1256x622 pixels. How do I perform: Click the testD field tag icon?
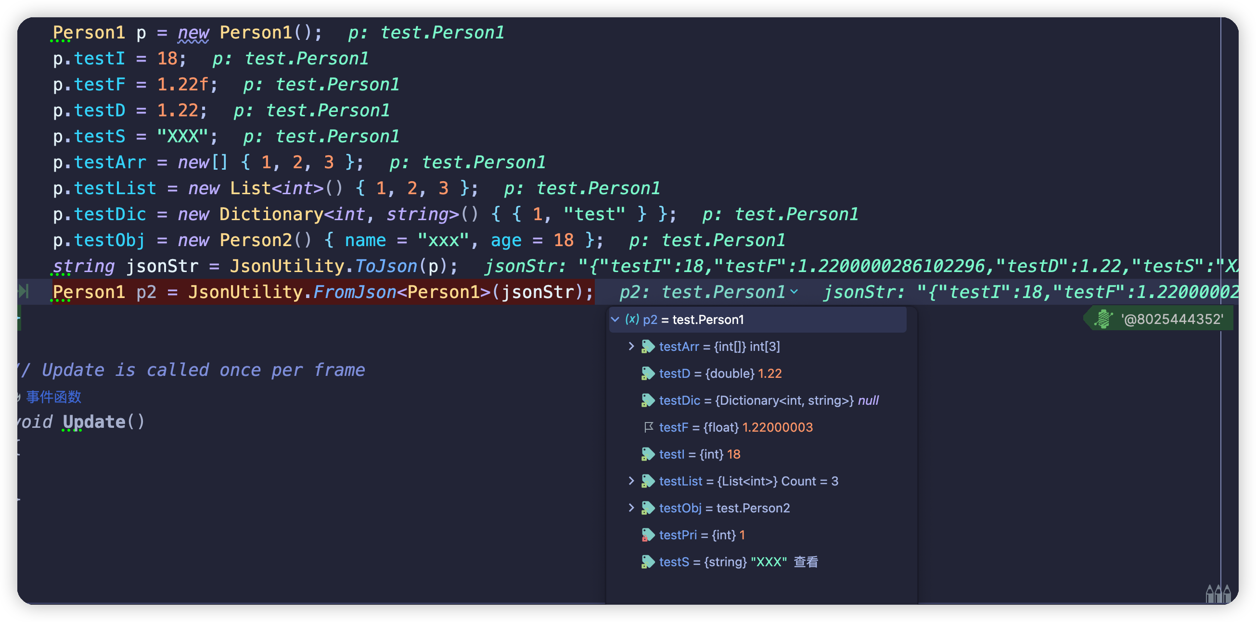(648, 373)
